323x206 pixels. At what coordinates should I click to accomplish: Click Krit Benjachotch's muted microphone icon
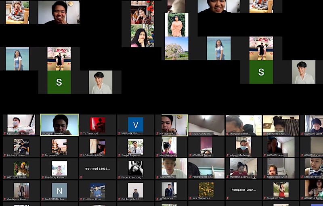[x=119, y=199]
